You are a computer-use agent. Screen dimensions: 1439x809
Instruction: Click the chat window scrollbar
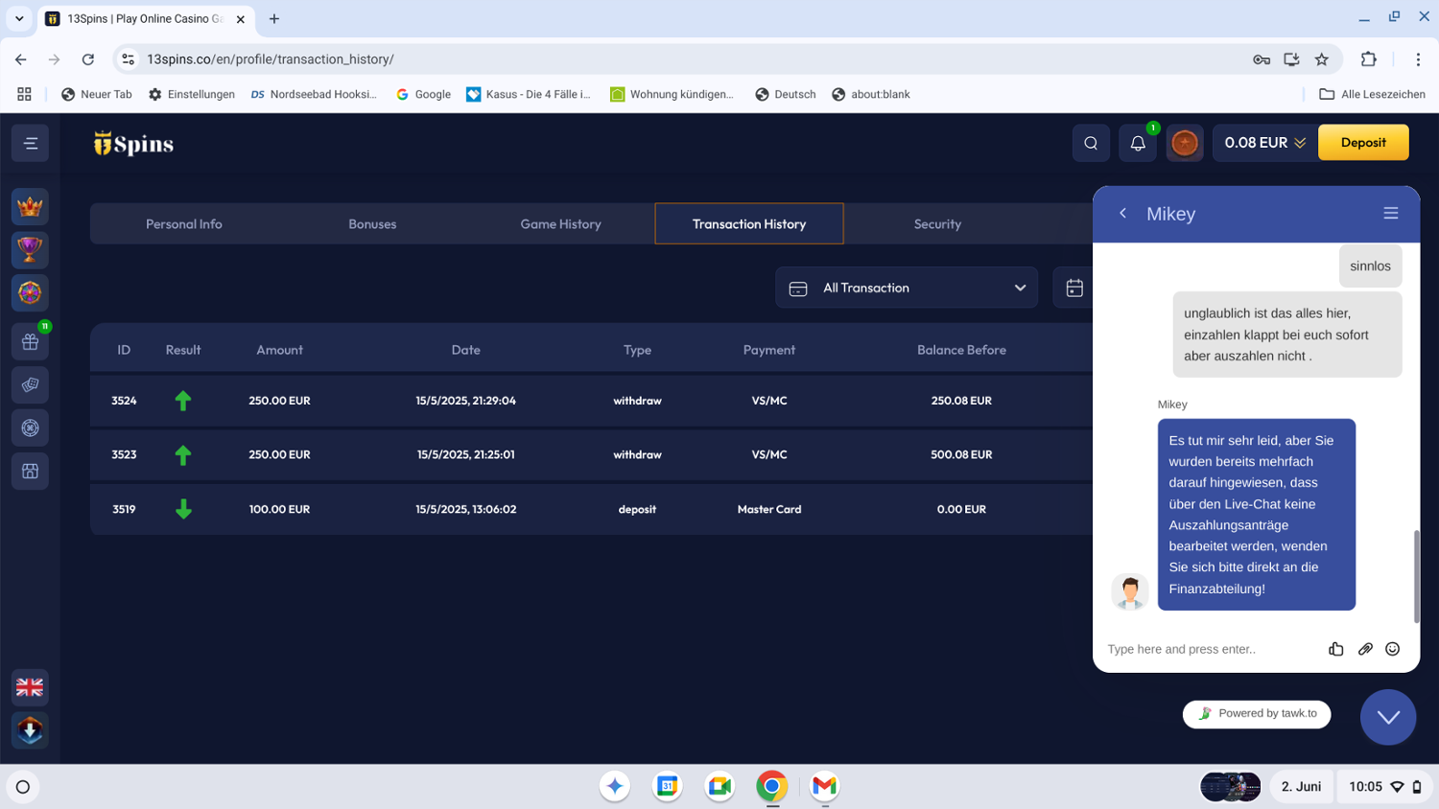tap(1416, 575)
